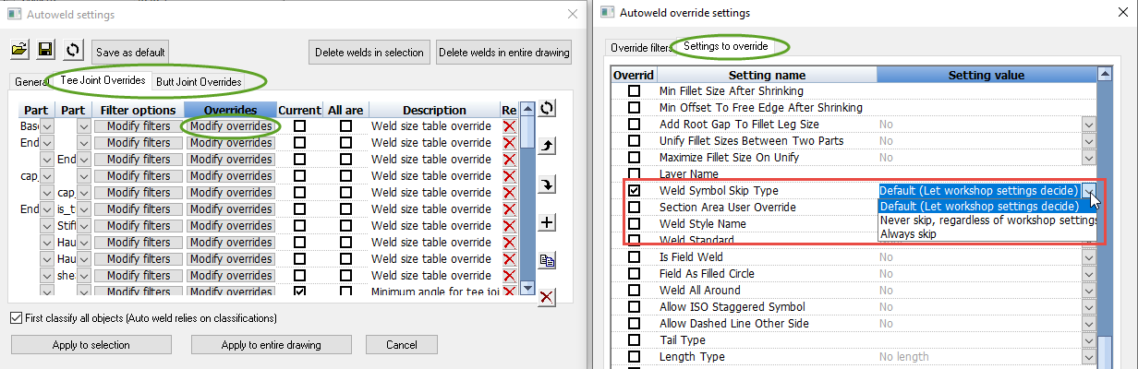Expand the Weld All Around value dropdown

[1087, 291]
